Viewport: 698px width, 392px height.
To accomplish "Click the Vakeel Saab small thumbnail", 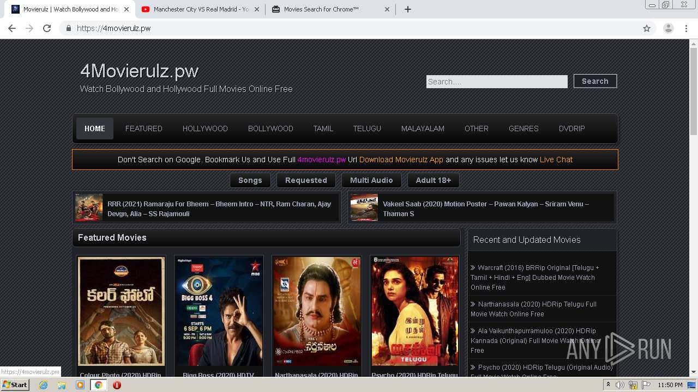I will coord(364,207).
